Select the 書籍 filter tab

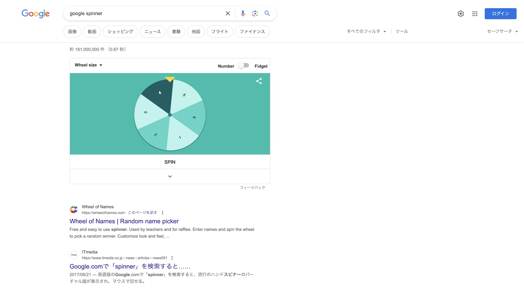click(176, 31)
